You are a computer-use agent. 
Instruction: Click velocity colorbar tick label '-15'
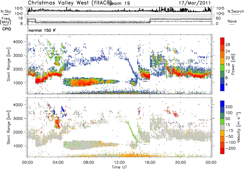[229, 130]
